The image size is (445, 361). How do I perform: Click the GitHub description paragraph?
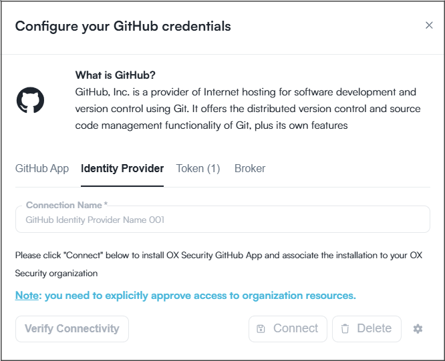coord(248,109)
